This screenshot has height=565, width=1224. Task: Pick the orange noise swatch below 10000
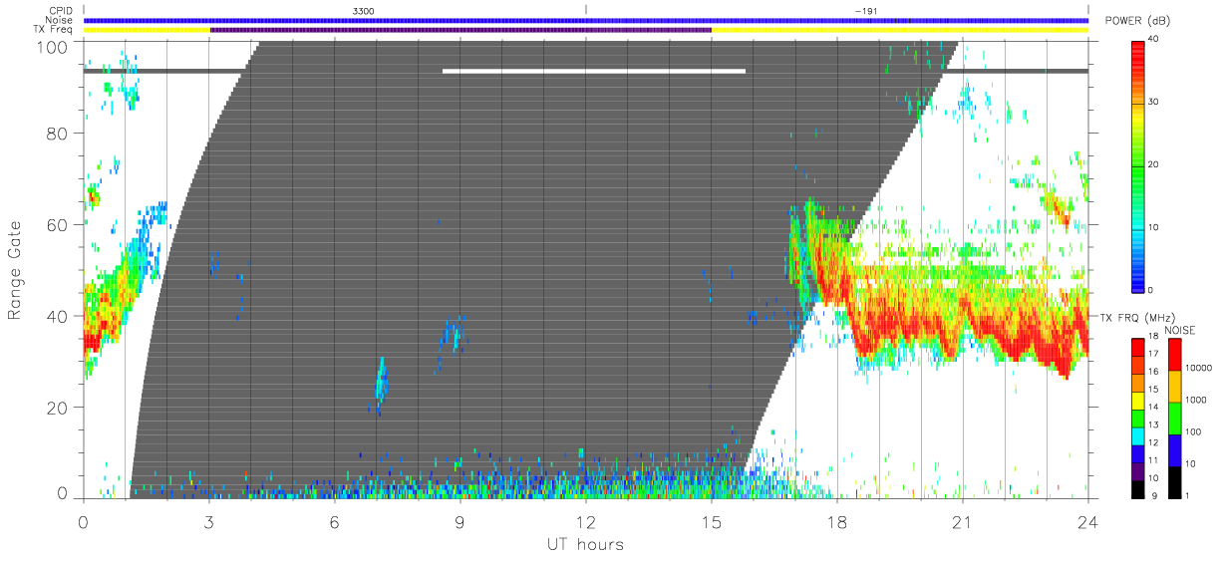click(1175, 385)
